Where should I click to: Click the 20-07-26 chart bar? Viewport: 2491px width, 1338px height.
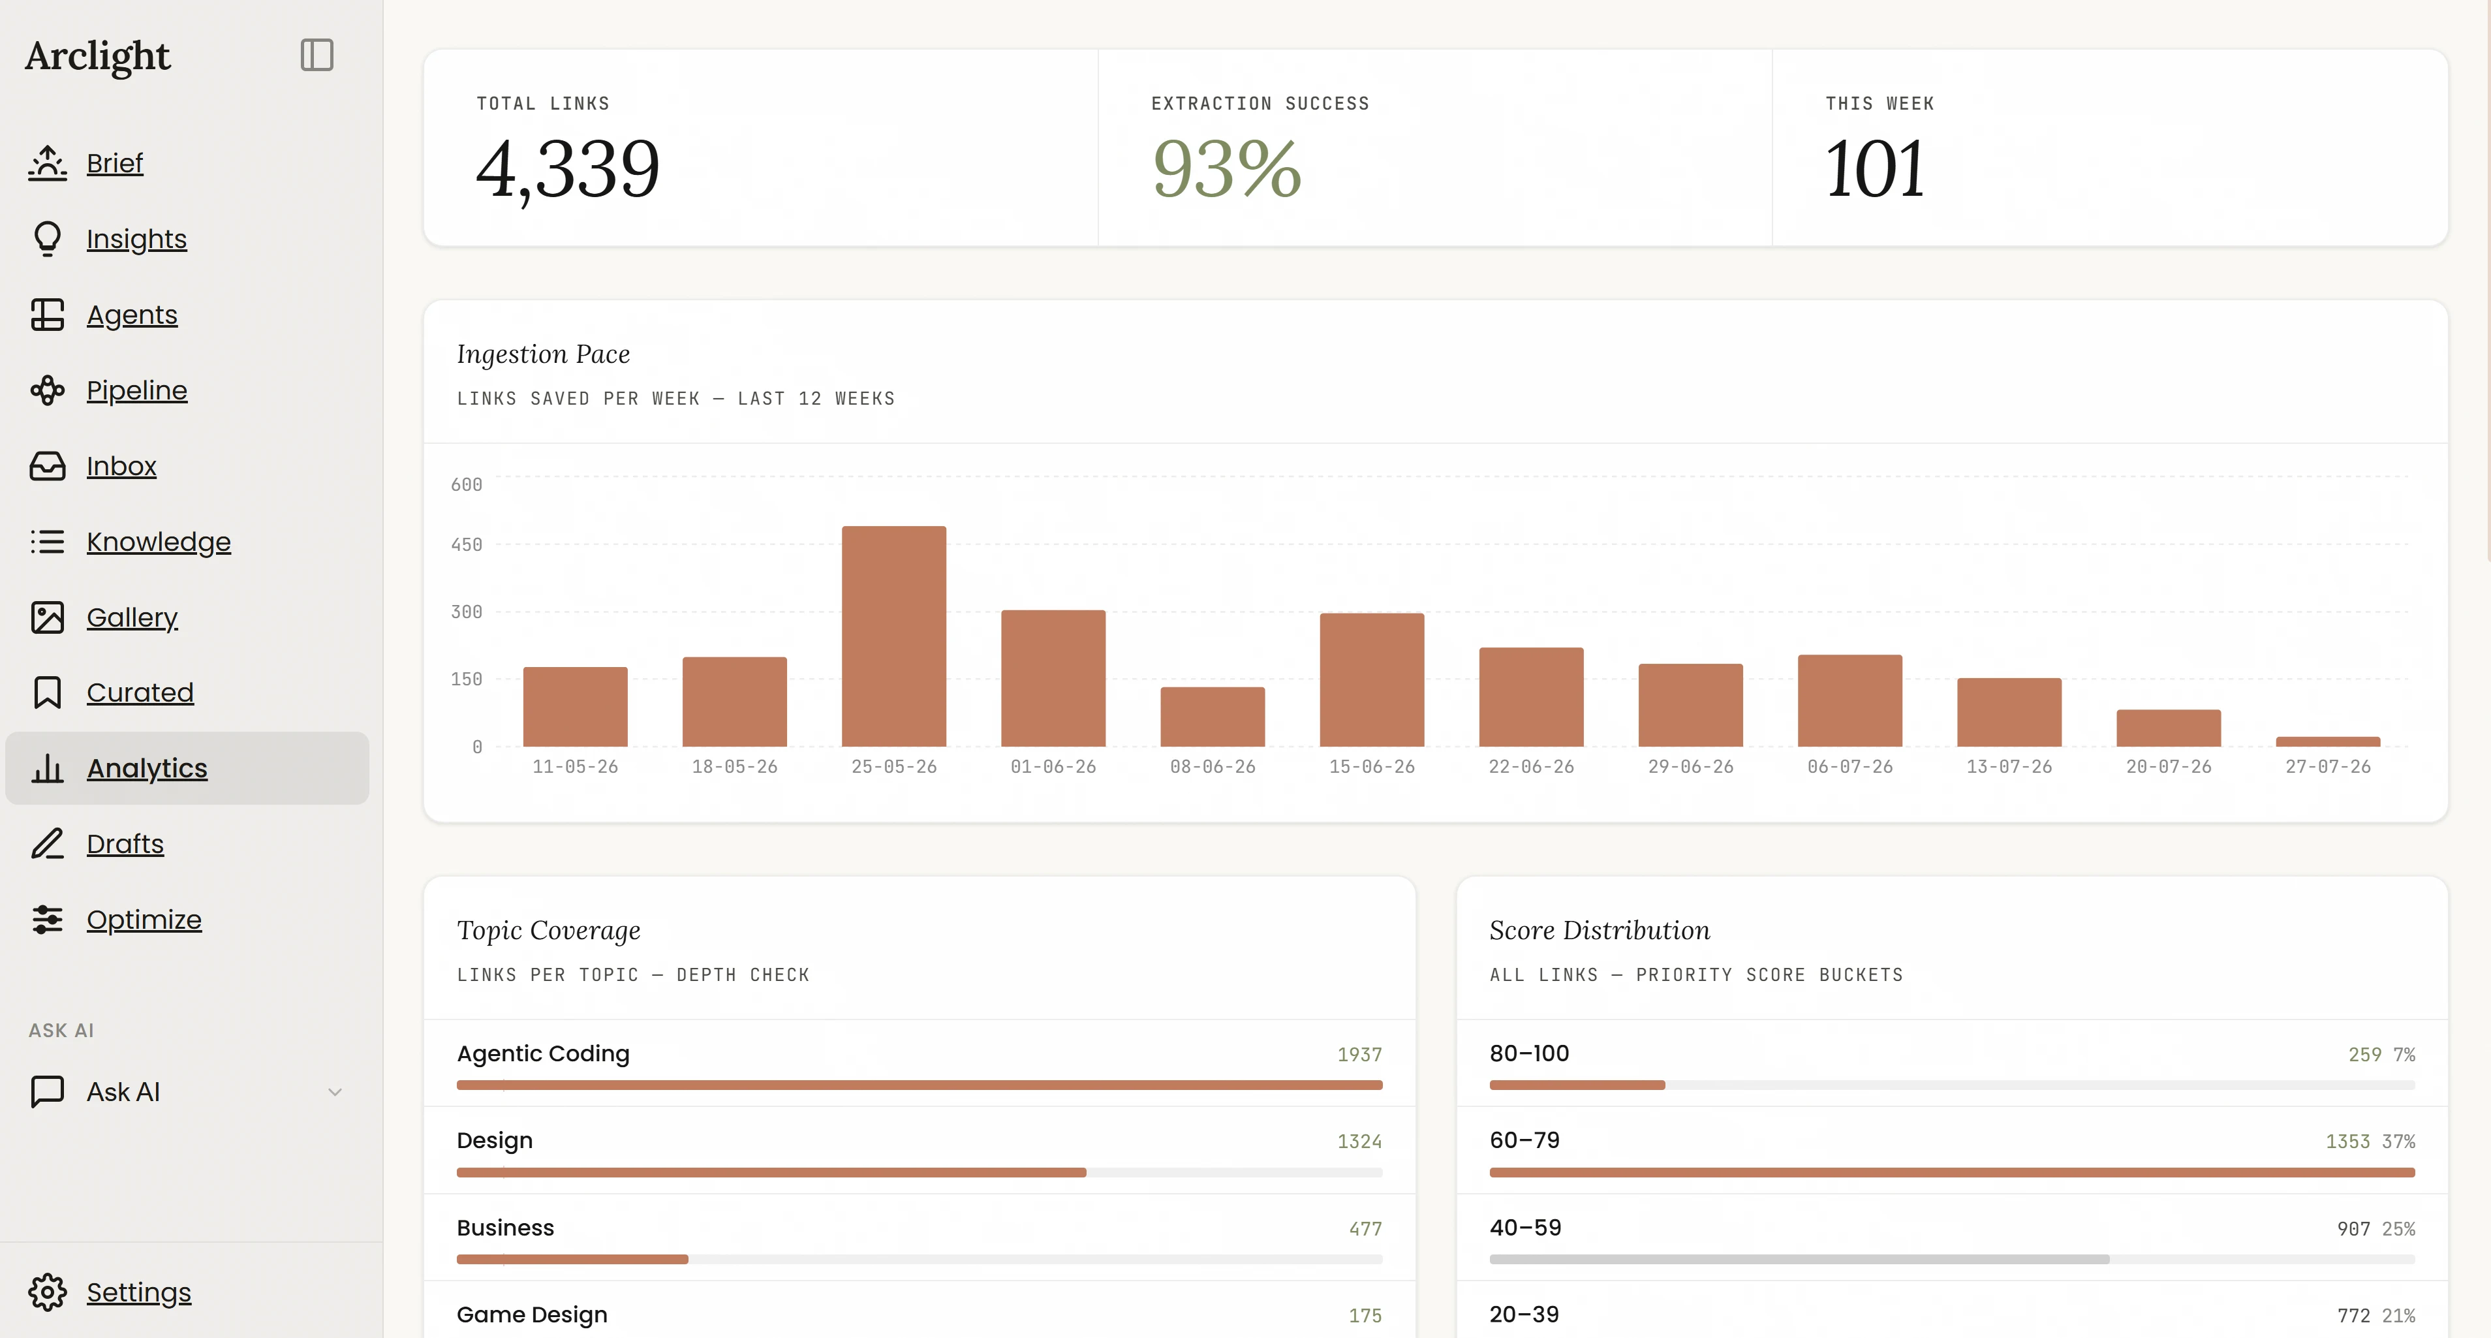(x=2169, y=728)
